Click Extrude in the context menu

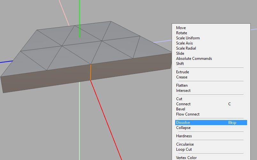point(183,72)
